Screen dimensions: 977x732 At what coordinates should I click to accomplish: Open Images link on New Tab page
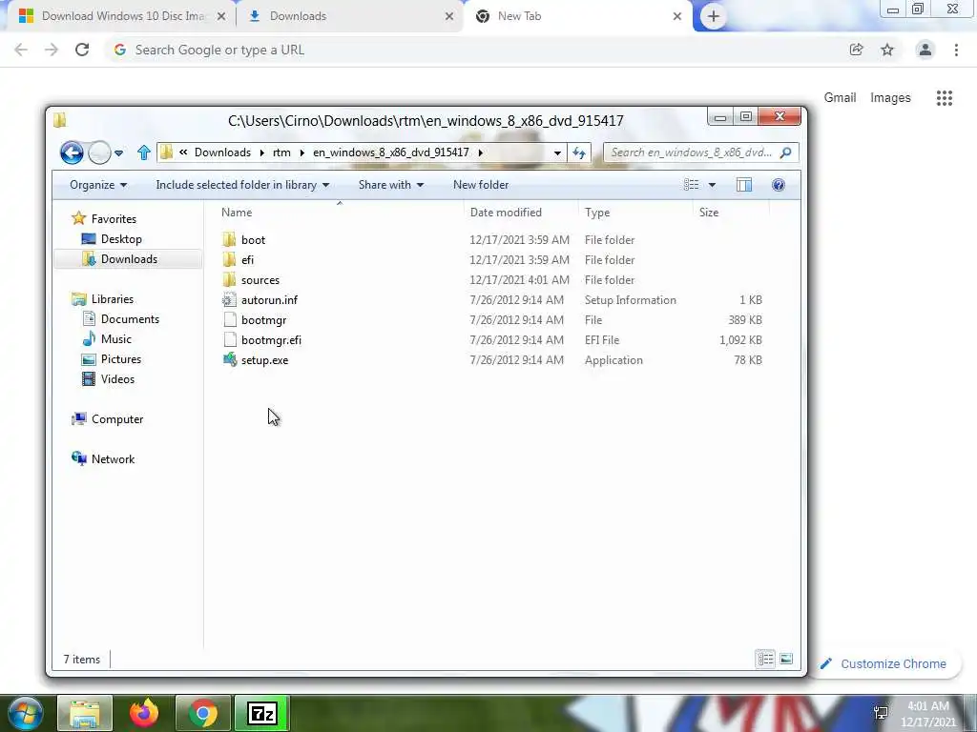(x=890, y=98)
